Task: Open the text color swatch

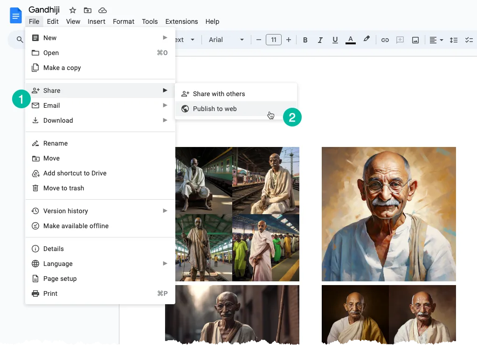Action: (x=351, y=40)
